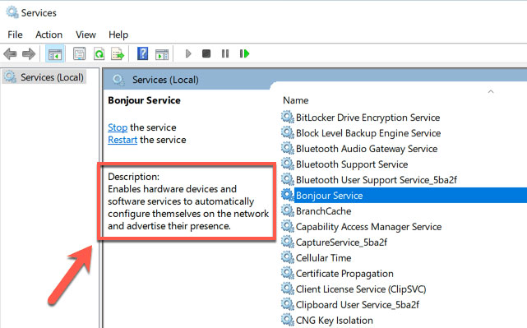Select Cellular Time service

[324, 258]
